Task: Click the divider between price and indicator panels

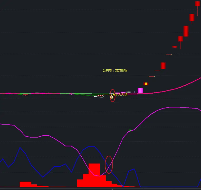Action: [x=100, y=102]
